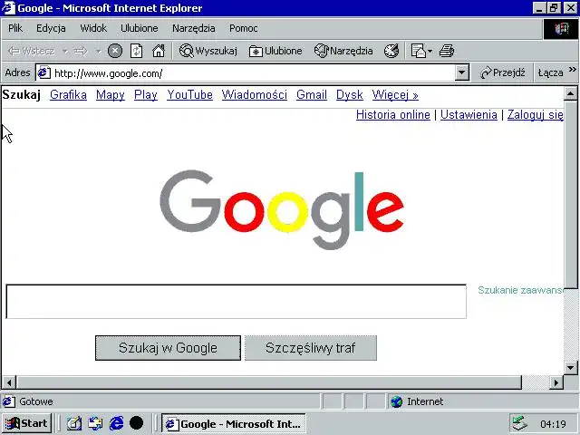
Task: Click the vertical scrollbar thumb
Action: click(571, 195)
